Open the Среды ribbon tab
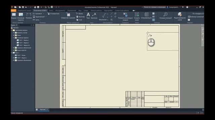Viewport: 215px width, 120px height. click(x=86, y=10)
